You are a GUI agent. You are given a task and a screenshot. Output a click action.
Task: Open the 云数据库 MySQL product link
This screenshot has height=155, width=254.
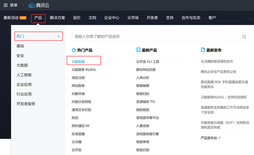84,70
